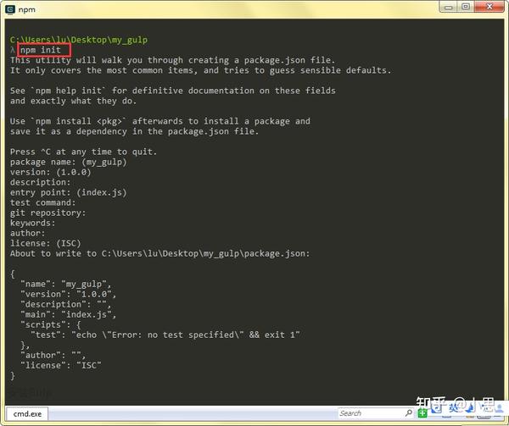Click the search magnifier icon
Viewport: 509px width, 426px height.
[x=409, y=412]
